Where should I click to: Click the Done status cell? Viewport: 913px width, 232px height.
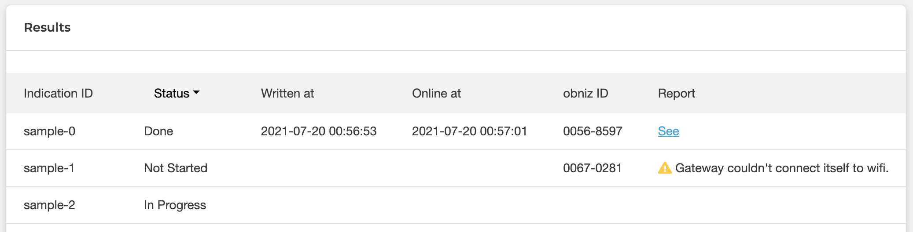point(158,131)
